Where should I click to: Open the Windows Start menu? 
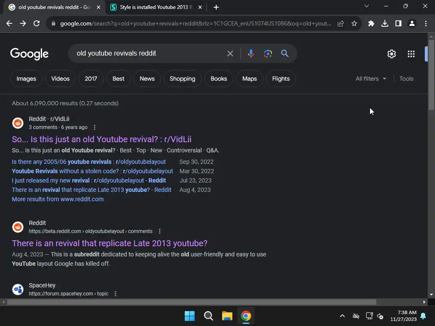pos(190,316)
